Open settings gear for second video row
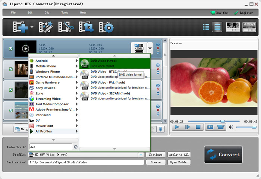 [x=158, y=65]
